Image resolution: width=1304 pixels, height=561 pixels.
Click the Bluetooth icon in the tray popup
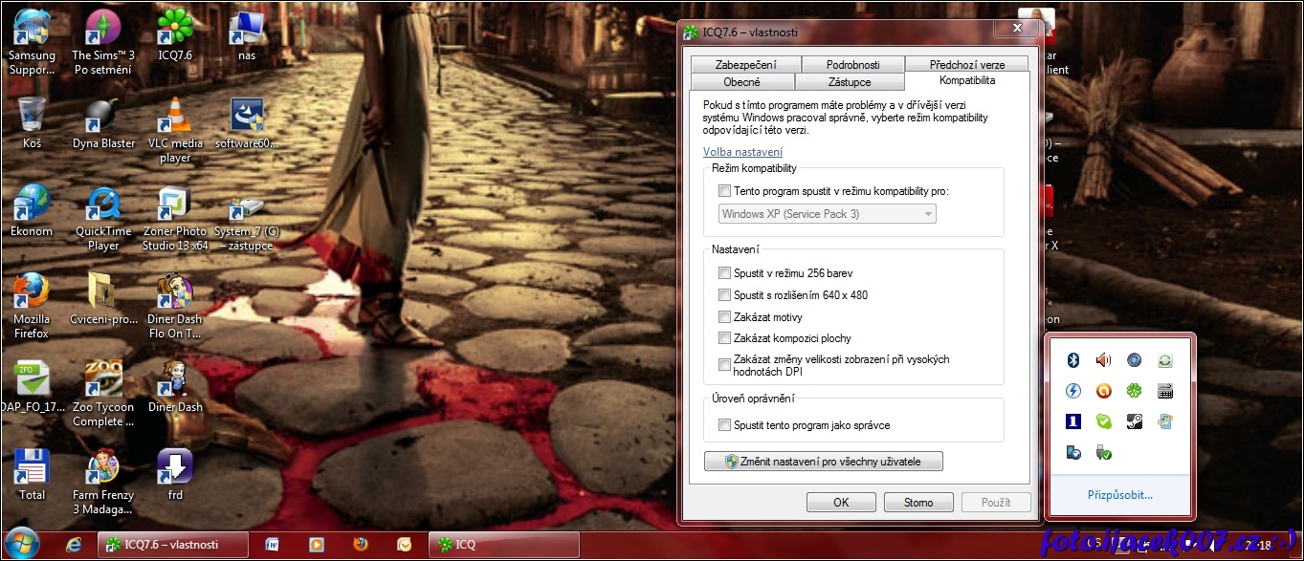point(1073,360)
